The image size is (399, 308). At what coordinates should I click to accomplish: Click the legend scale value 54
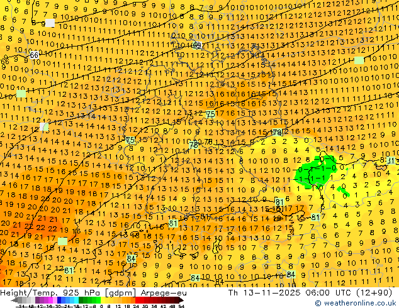tap(181, 306)
